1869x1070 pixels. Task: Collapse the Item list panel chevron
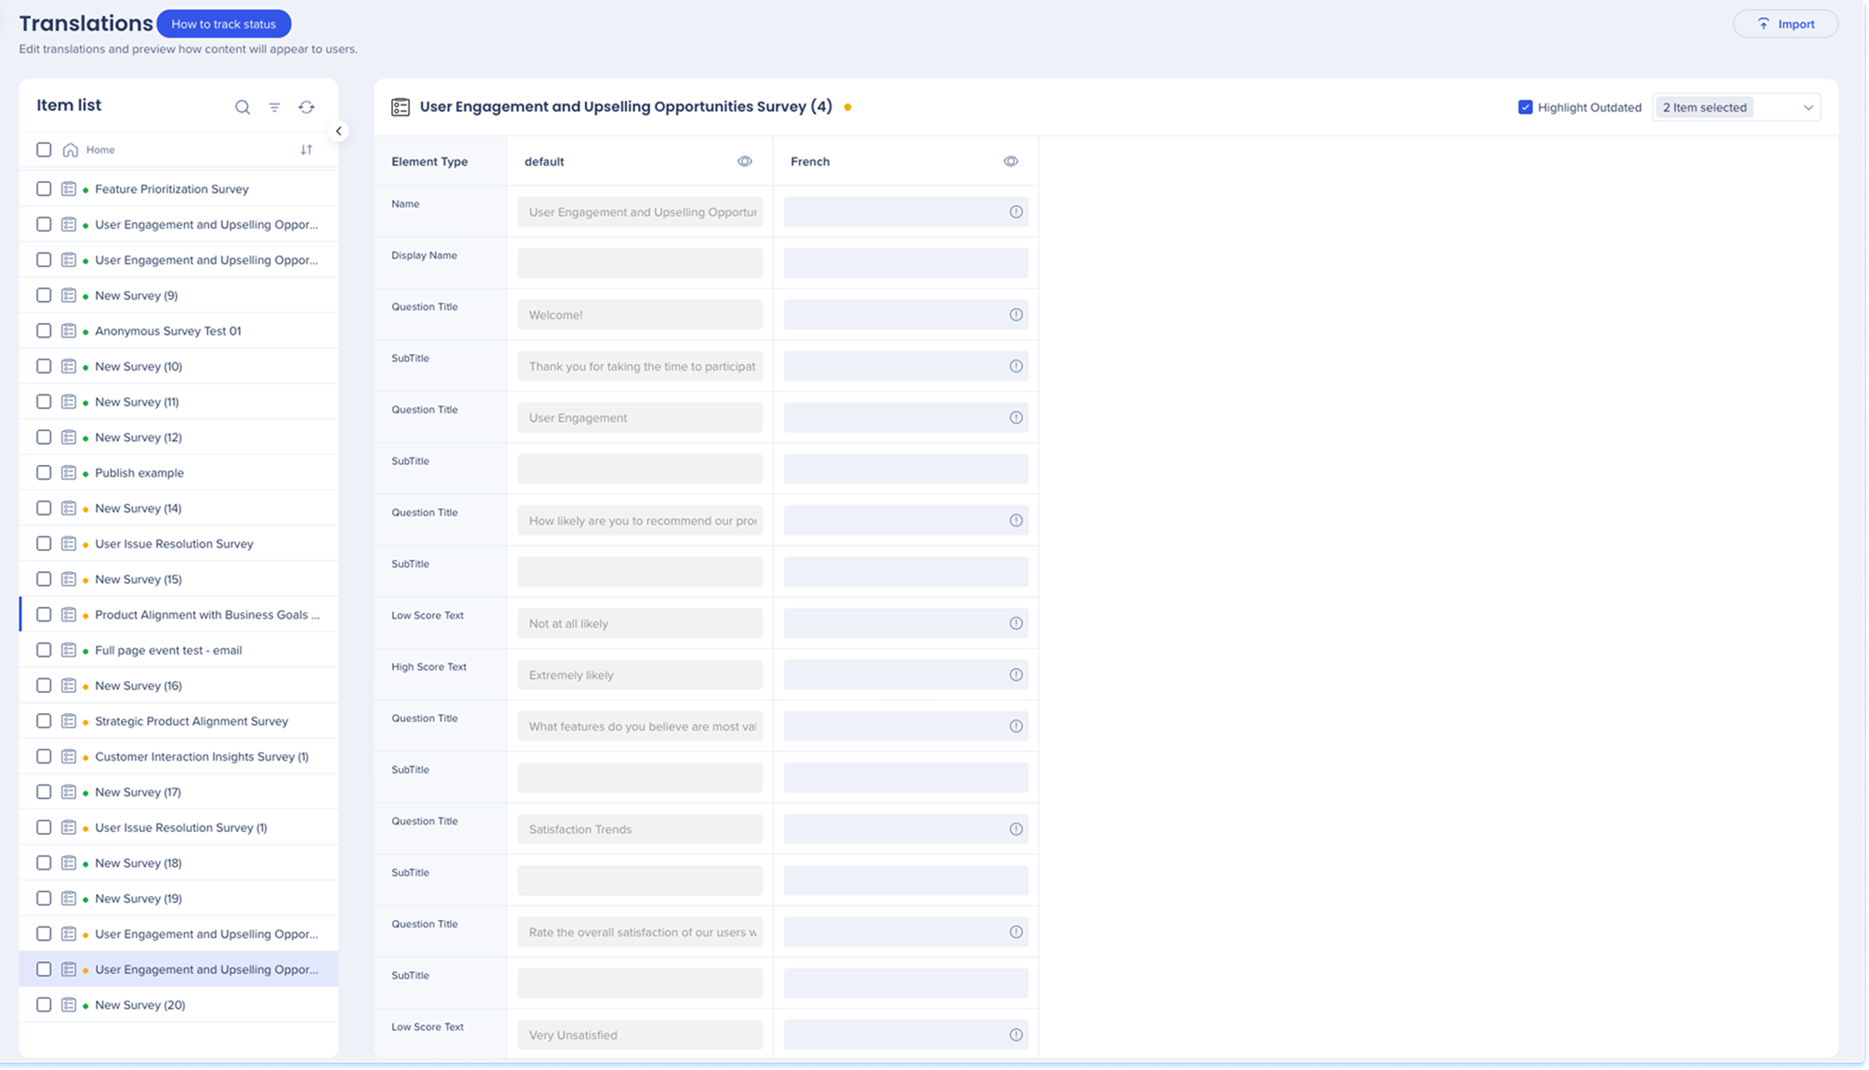(339, 131)
